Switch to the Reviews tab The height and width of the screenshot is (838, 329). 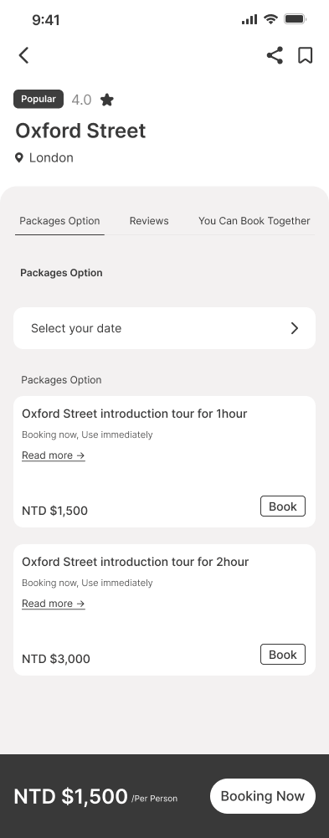click(149, 221)
